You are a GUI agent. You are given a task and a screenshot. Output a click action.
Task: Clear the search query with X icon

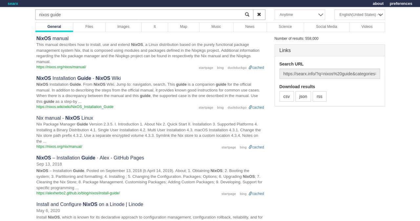point(259,15)
